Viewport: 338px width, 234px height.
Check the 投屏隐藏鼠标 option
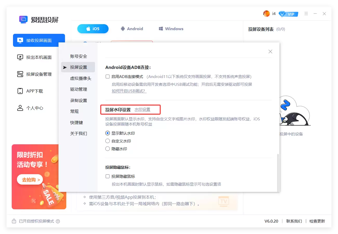click(107, 176)
